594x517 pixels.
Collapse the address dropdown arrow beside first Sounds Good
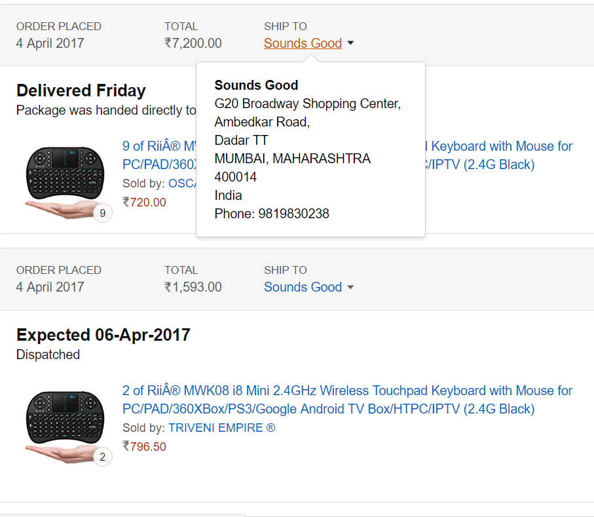point(350,43)
